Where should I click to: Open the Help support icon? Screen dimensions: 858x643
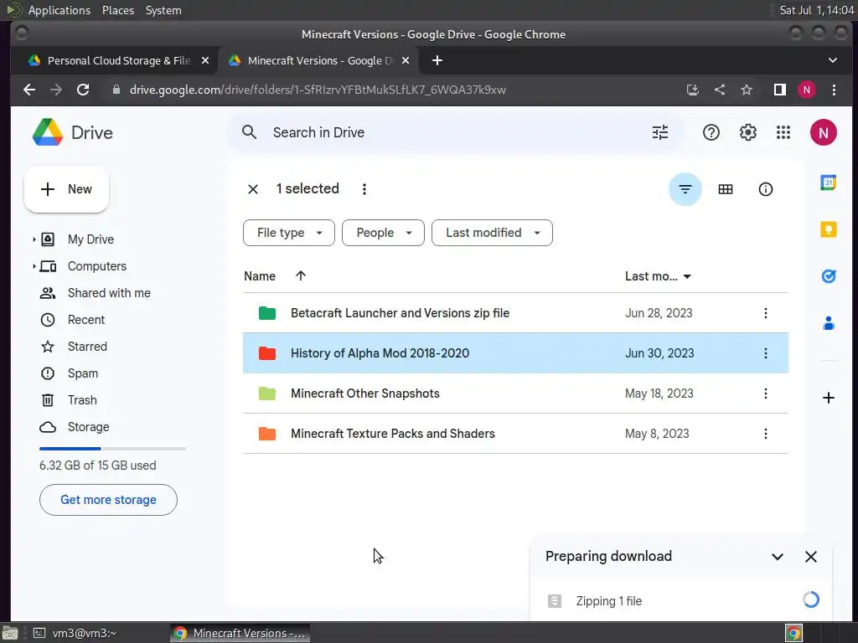[x=711, y=132]
